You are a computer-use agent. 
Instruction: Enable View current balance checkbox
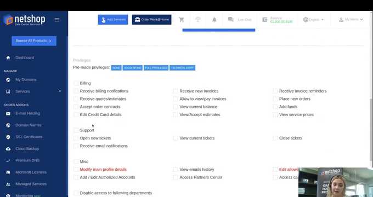point(176,107)
